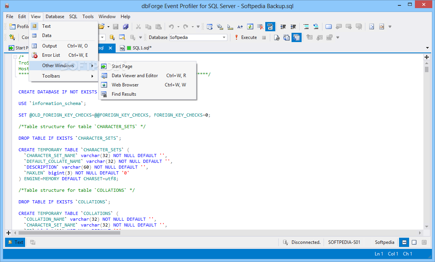Click the document with @ icon

click(276, 37)
